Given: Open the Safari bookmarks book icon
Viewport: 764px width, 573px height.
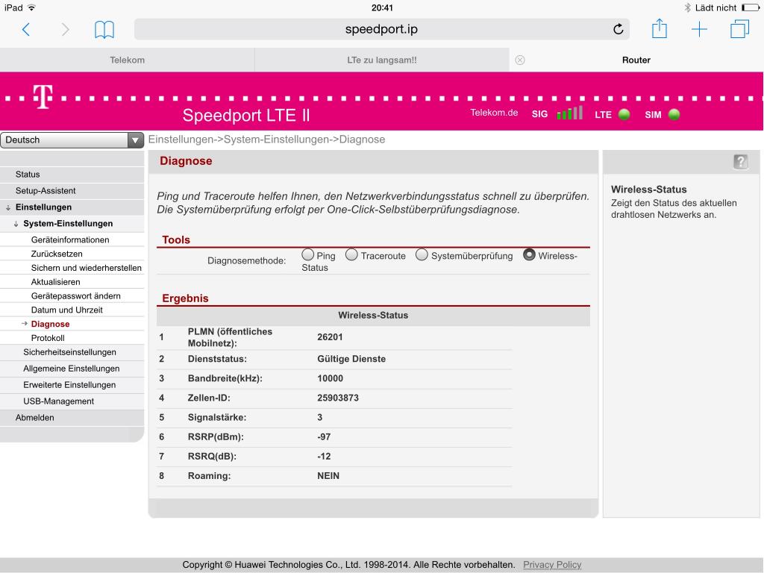Looking at the screenshot, I should 104,29.
